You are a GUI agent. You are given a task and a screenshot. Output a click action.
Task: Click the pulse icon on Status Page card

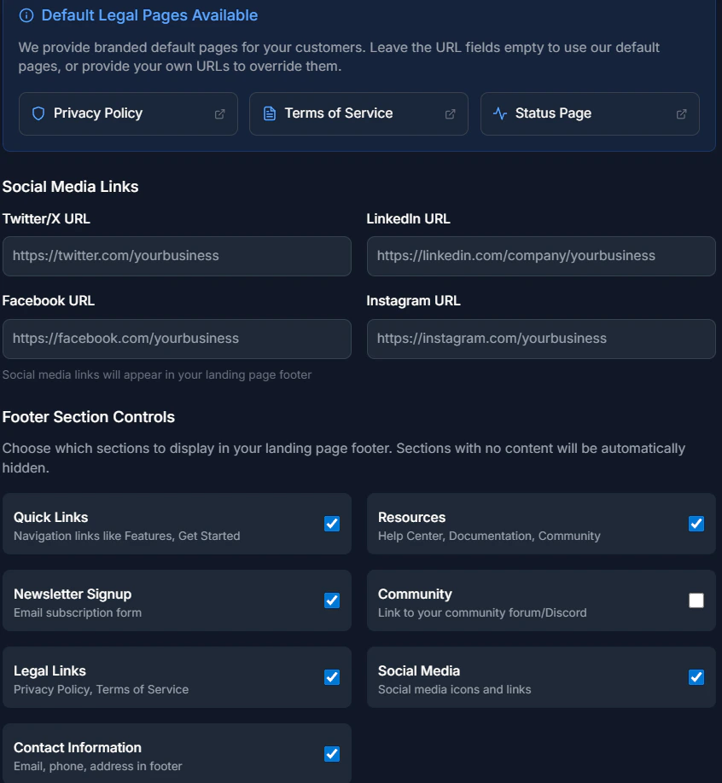pos(499,113)
